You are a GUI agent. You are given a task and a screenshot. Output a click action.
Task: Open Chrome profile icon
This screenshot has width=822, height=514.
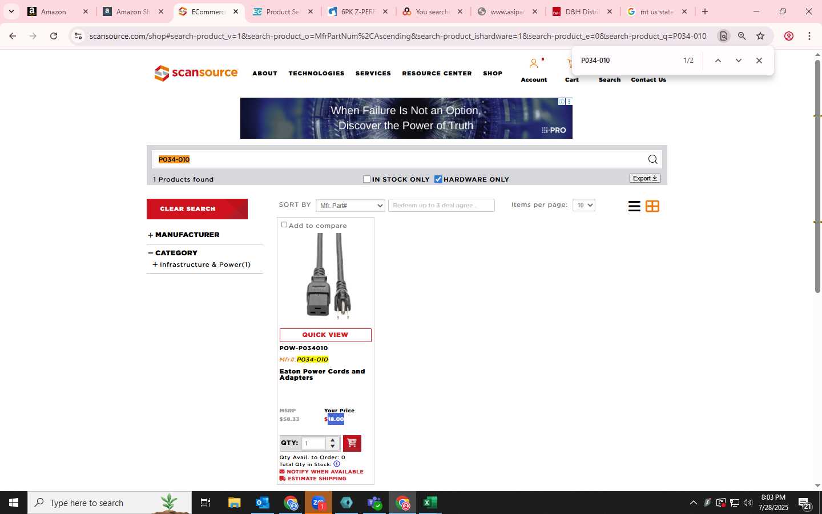pyautogui.click(x=789, y=36)
